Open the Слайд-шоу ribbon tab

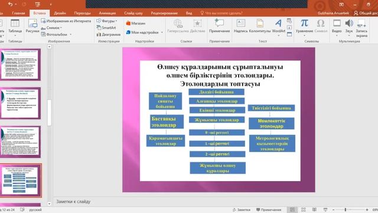[x=133, y=13]
